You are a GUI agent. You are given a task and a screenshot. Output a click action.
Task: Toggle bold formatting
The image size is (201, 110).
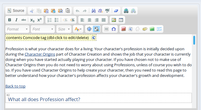(9, 20)
